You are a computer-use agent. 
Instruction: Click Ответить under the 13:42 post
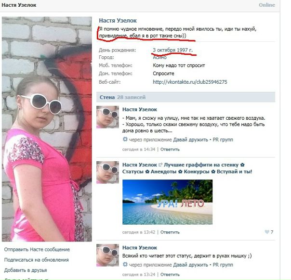point(170,232)
